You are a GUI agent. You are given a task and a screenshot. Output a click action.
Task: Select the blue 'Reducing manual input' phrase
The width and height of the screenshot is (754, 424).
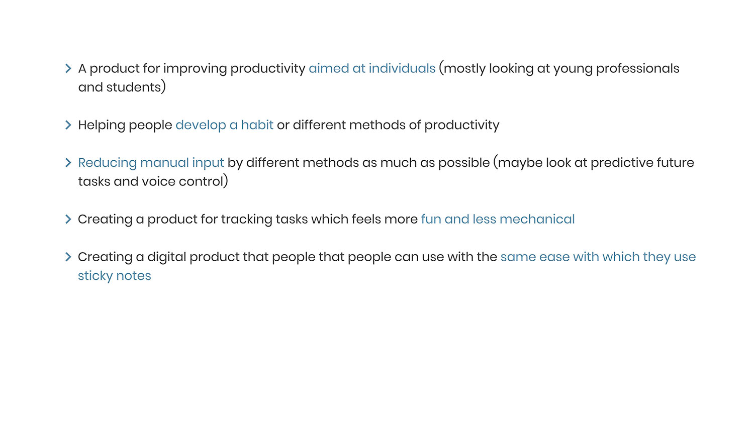pyautogui.click(x=151, y=163)
